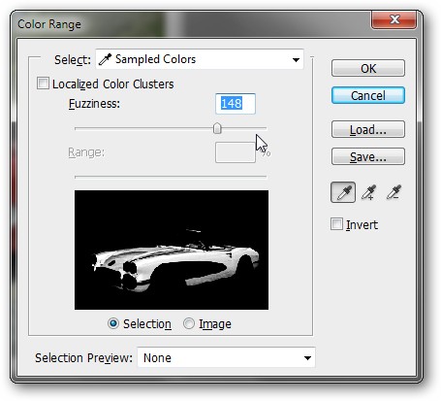Image resolution: width=441 pixels, height=401 pixels.
Task: Click the Fuzziness slider handle
Action: (217, 128)
